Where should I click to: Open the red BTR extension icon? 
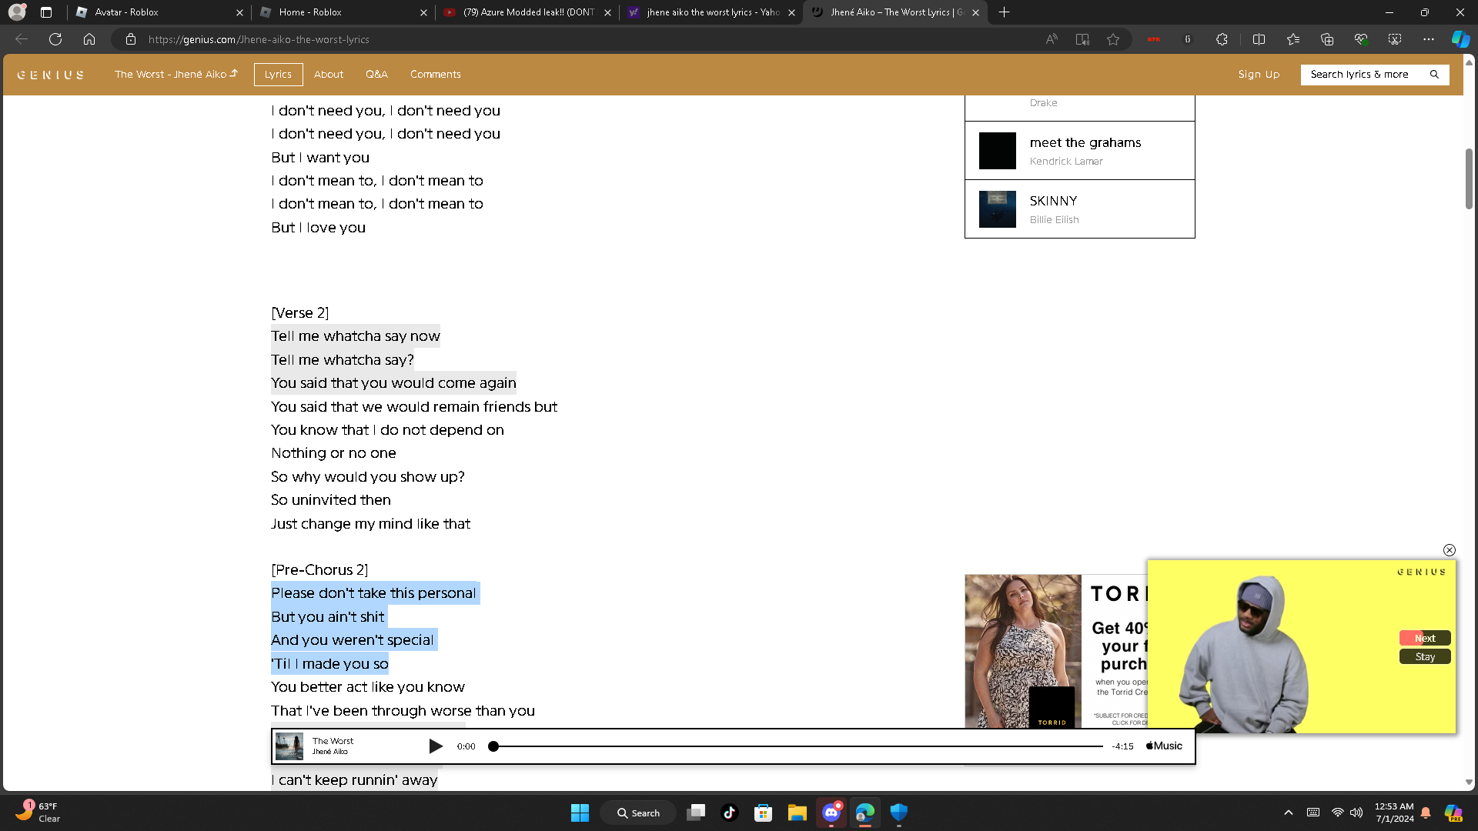pos(1153,39)
